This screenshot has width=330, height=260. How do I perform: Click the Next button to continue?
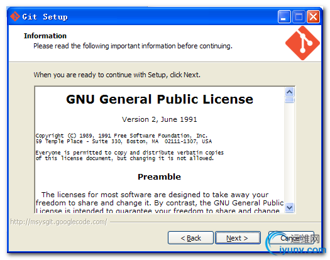(238, 238)
